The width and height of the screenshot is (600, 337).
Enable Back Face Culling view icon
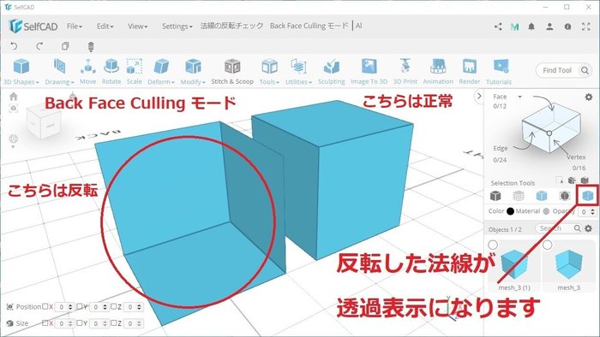click(x=588, y=196)
